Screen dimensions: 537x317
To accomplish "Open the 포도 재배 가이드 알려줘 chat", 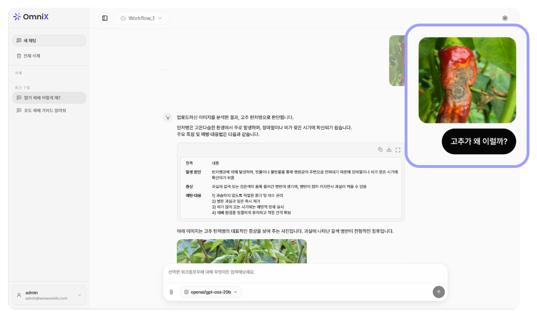I will coord(49,111).
